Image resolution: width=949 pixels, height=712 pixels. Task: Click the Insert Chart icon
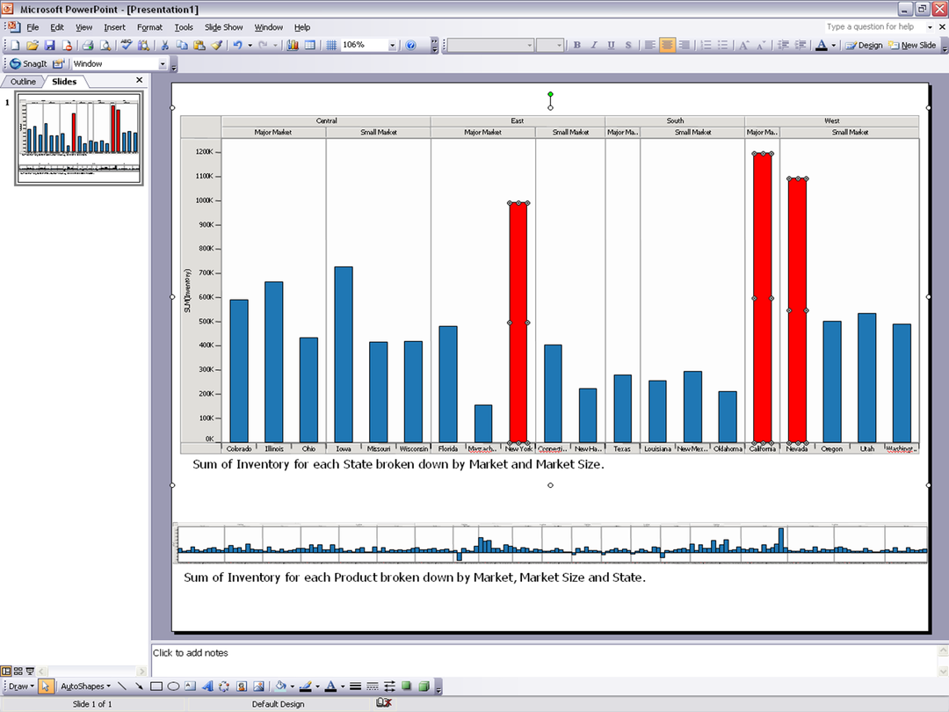(x=293, y=45)
